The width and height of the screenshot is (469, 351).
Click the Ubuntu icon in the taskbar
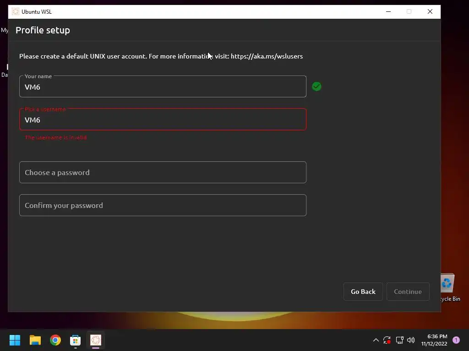[x=96, y=340]
